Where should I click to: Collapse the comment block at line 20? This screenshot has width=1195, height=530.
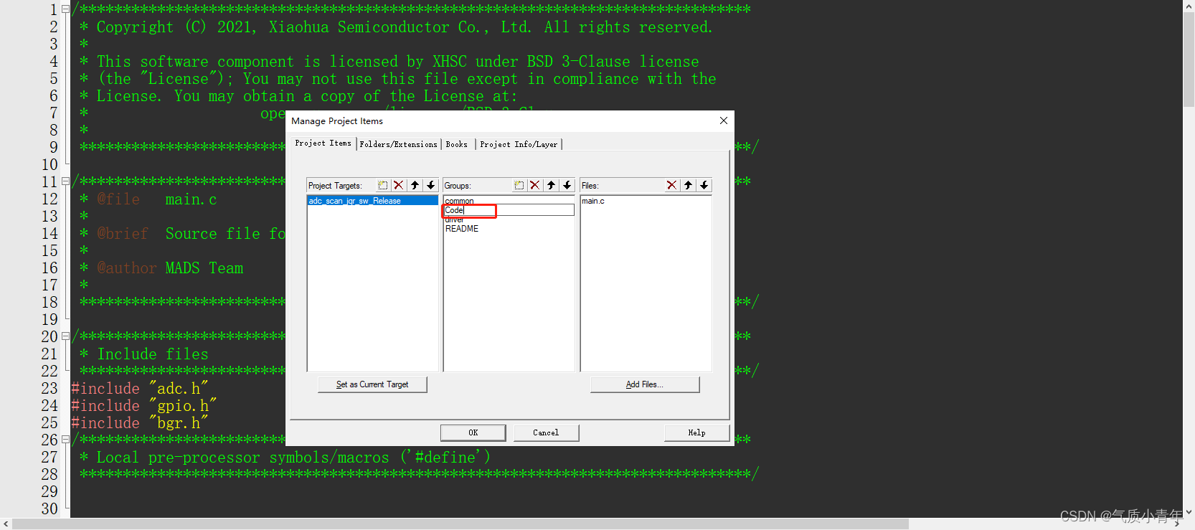click(x=65, y=336)
